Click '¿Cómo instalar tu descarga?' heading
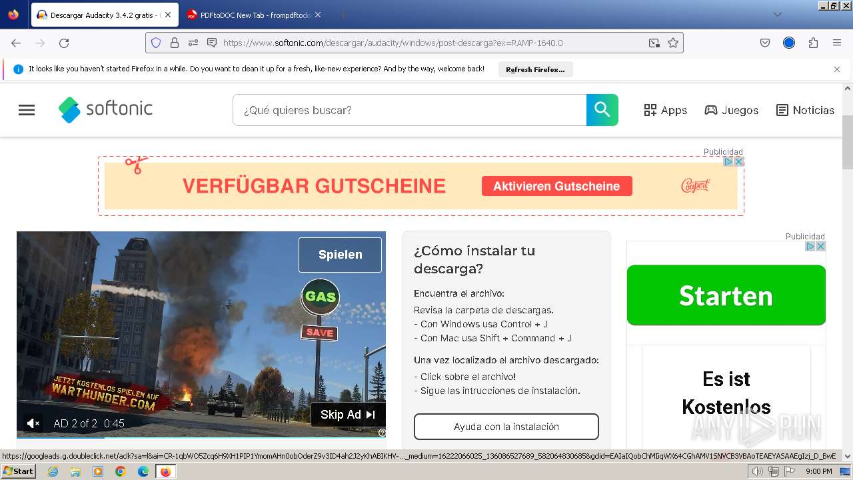Viewport: 853px width, 480px height. (x=474, y=260)
